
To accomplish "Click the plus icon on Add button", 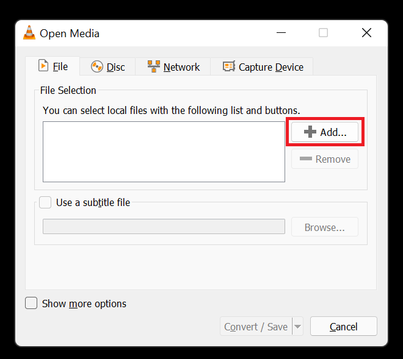I will tap(310, 132).
